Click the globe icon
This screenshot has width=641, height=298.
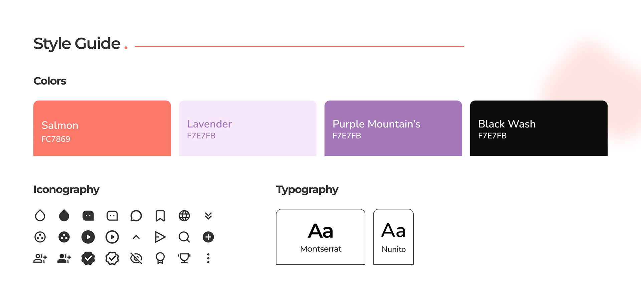tap(184, 216)
